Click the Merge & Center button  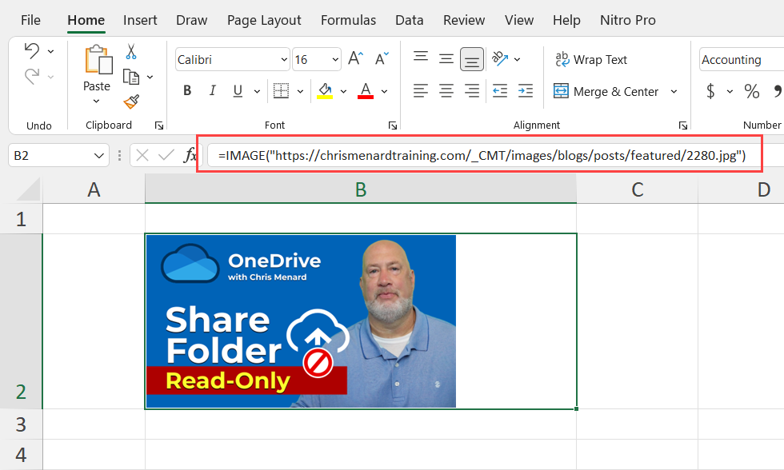609,91
